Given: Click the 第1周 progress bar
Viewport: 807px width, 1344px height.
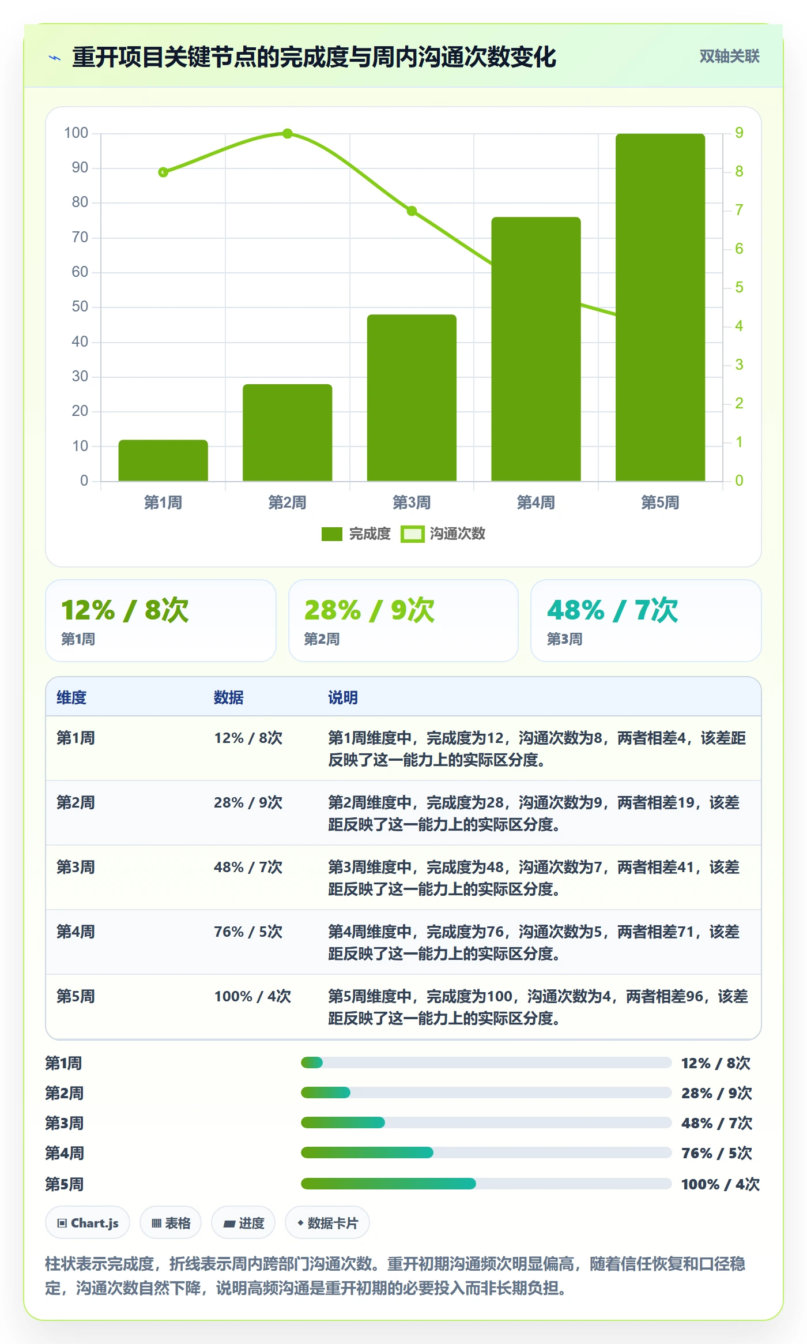Looking at the screenshot, I should click(486, 1063).
